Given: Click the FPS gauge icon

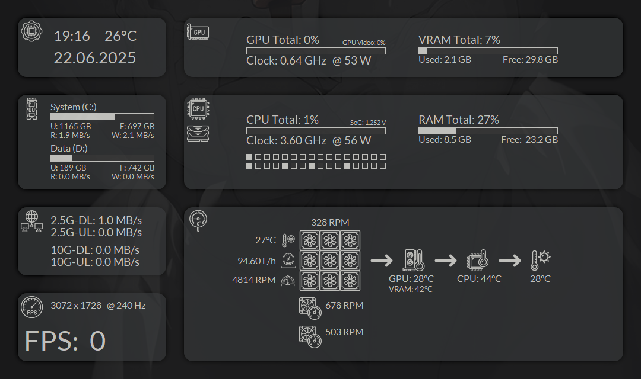Looking at the screenshot, I should click(x=32, y=307).
